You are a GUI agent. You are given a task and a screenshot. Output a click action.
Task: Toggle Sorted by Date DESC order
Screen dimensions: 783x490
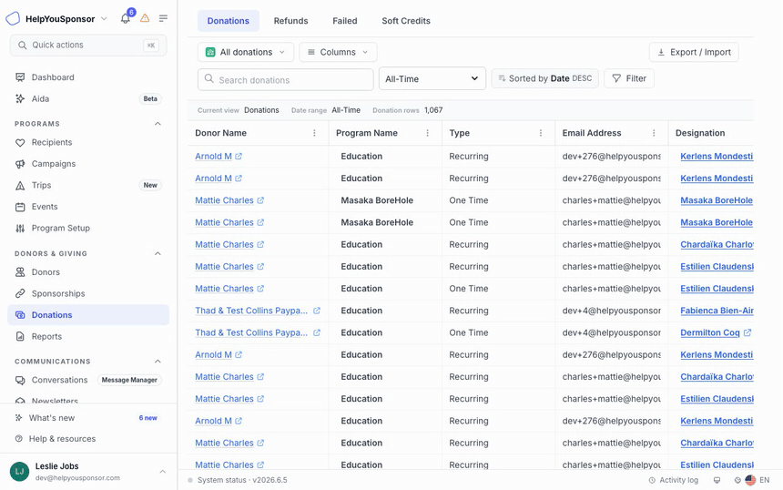tap(544, 78)
